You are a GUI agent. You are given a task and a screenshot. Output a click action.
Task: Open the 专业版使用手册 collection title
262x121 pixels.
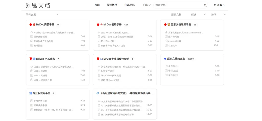(41, 93)
